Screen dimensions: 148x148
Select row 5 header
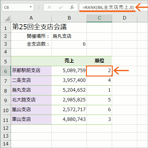point(5,61)
